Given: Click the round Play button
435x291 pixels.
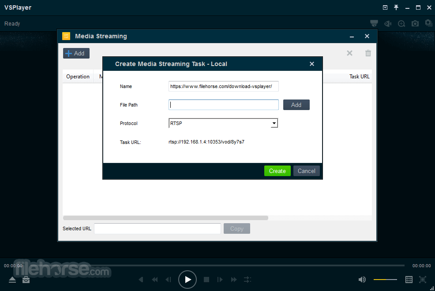Looking at the screenshot, I should pyautogui.click(x=187, y=280).
